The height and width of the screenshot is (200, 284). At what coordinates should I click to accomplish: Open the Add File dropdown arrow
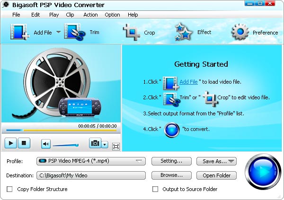(x=58, y=32)
